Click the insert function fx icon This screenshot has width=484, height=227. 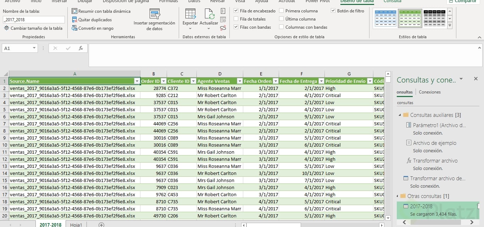[81, 48]
